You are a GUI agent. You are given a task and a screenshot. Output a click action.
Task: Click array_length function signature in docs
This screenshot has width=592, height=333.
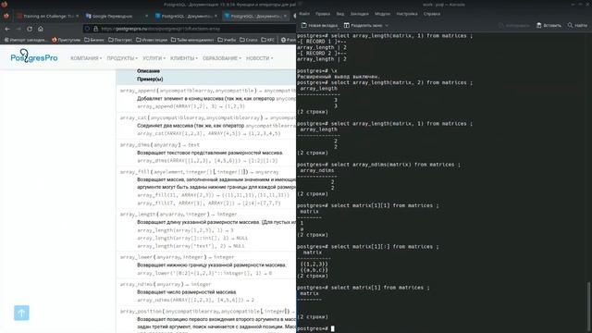(x=179, y=214)
